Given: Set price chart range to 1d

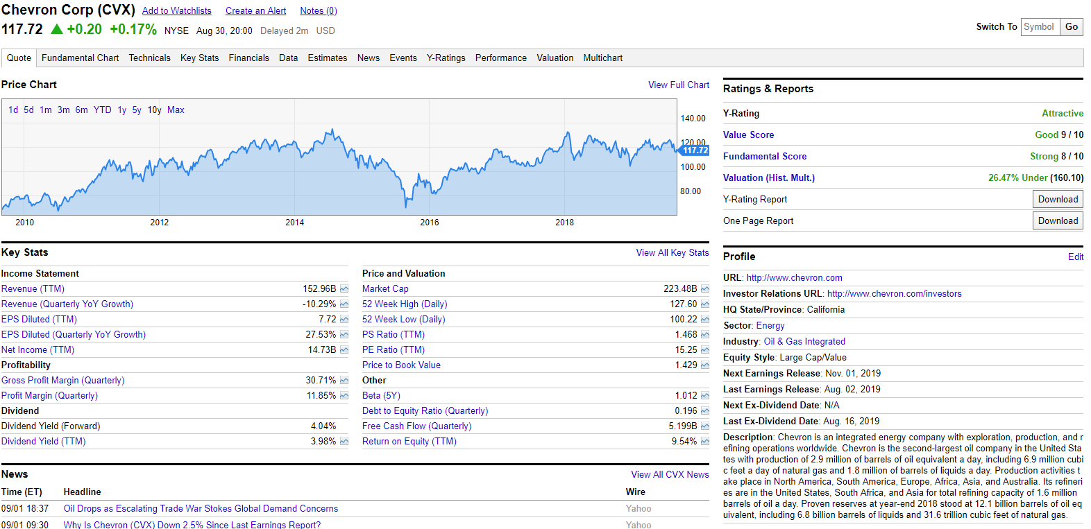Looking at the screenshot, I should click(x=13, y=110).
